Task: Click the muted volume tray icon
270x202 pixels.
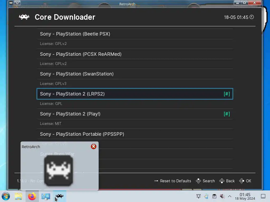Action: coord(222,196)
